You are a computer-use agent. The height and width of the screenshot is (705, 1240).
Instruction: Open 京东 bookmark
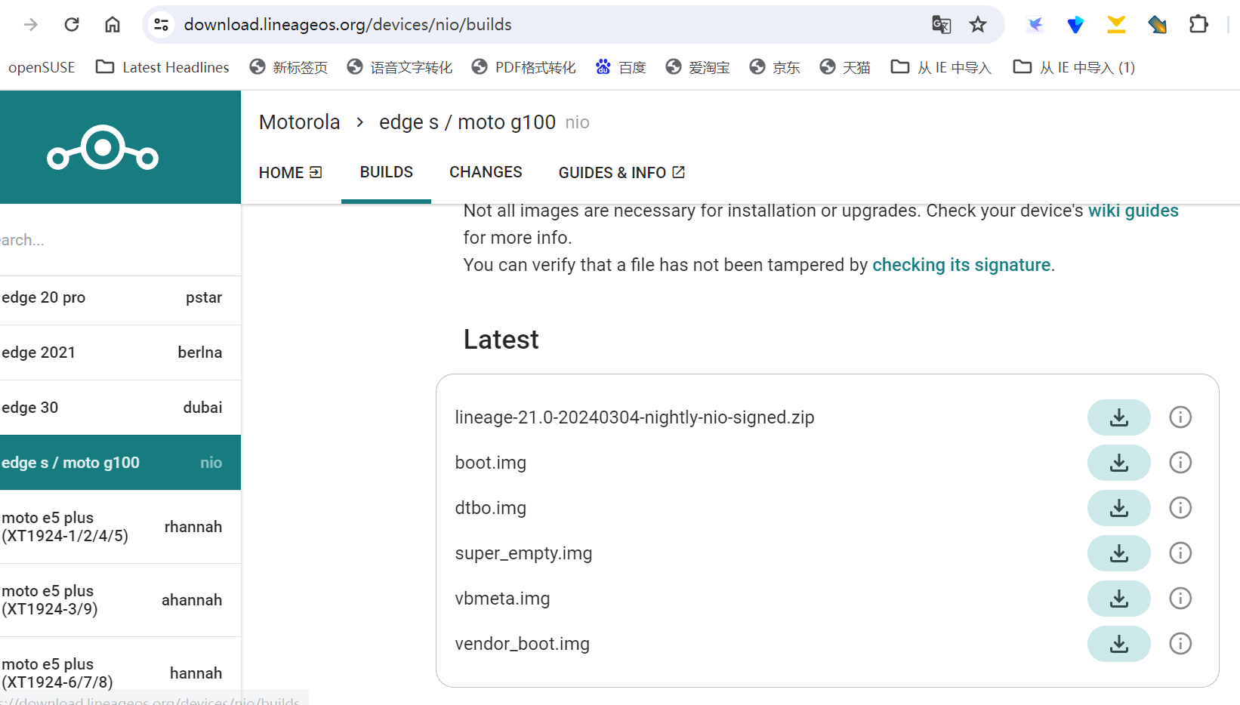coord(774,67)
